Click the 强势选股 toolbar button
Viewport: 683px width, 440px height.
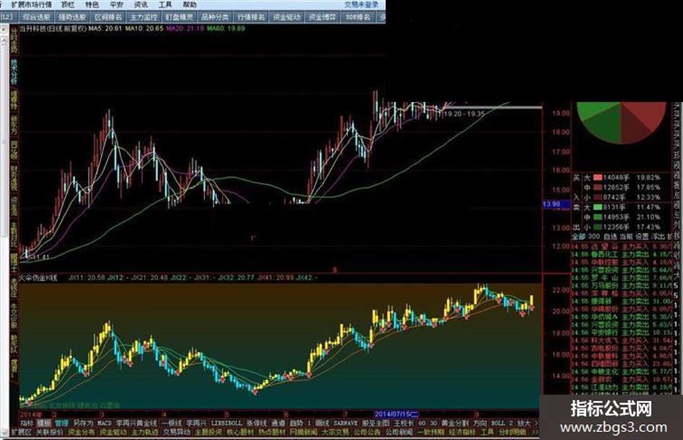[x=72, y=17]
